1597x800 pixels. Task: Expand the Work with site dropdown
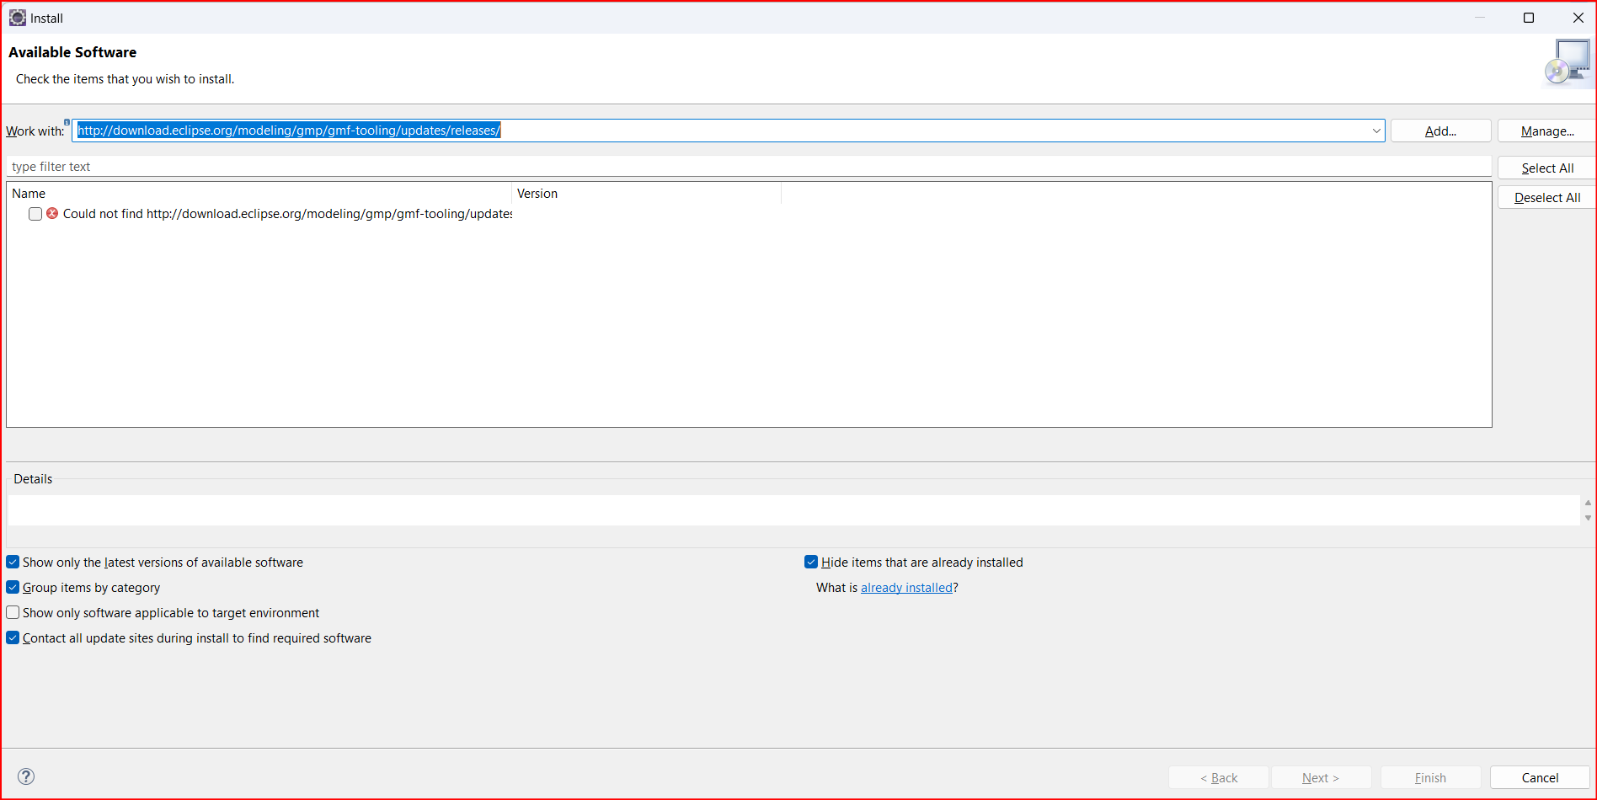1376,131
